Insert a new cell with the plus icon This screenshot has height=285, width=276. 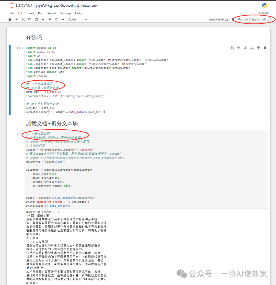point(17,19)
